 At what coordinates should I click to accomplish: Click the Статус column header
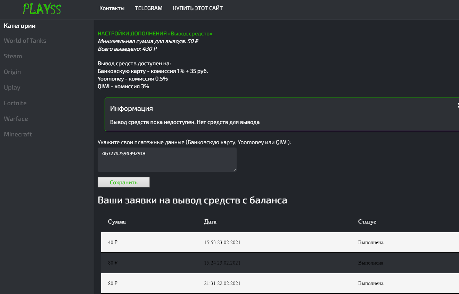pos(367,222)
